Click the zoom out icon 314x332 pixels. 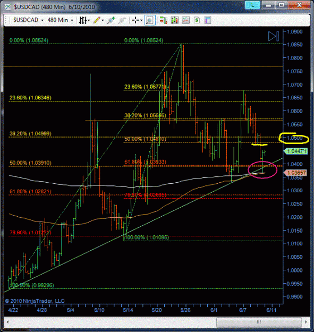[122, 20]
